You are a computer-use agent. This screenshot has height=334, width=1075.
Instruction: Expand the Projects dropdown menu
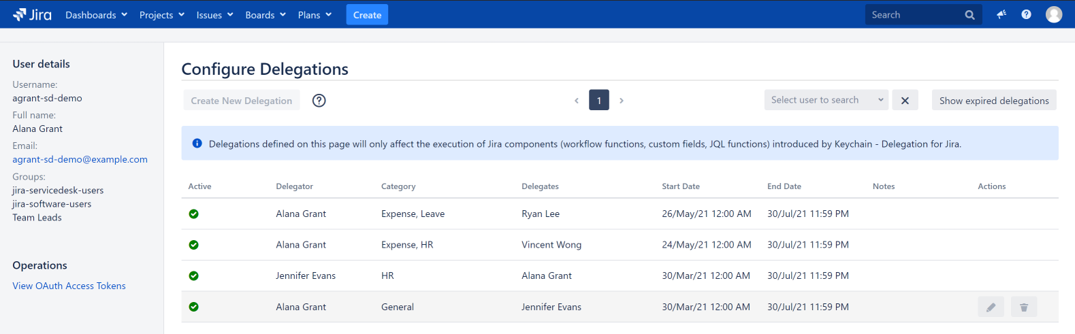(x=161, y=15)
